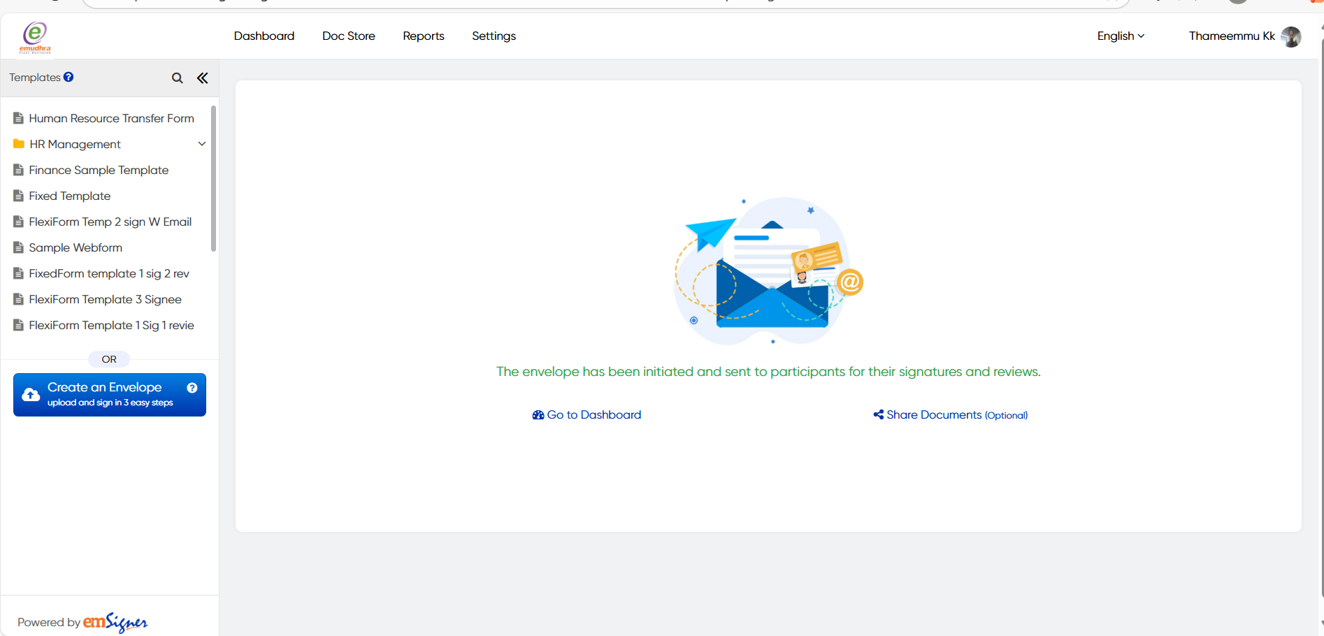Go to the Doc Store menu
Screen dimensions: 1324x636
[349, 36]
